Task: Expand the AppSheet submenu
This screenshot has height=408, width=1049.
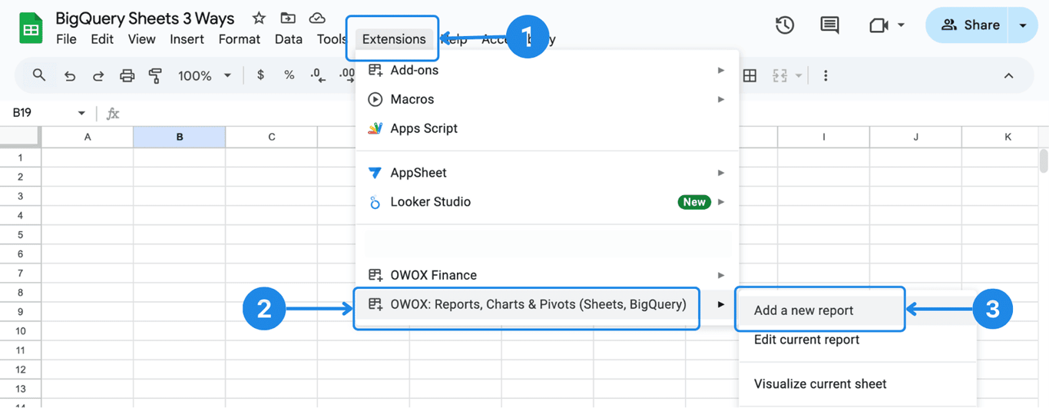Action: (x=548, y=173)
